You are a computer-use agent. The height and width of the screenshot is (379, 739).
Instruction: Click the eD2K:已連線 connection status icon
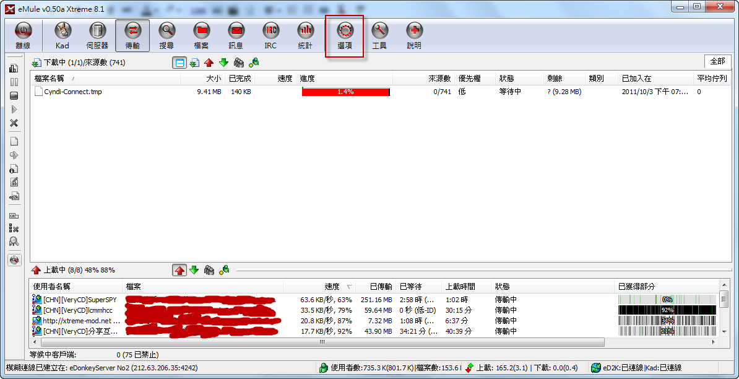596,368
